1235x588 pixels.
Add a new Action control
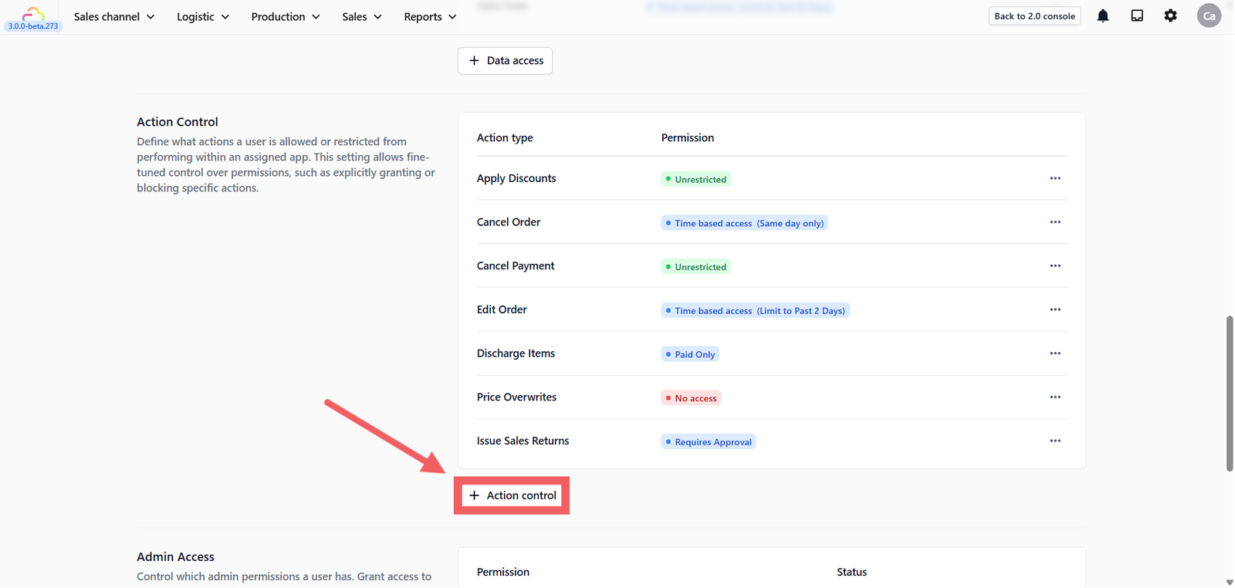click(513, 496)
